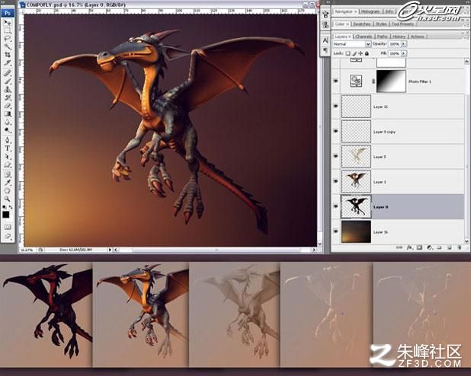471x376 pixels.
Task: Open the Styles tab
Action: point(381,24)
